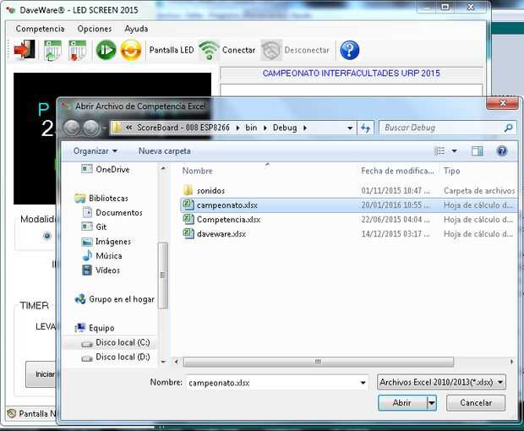Click the greyed Desconectar icon

(271, 50)
